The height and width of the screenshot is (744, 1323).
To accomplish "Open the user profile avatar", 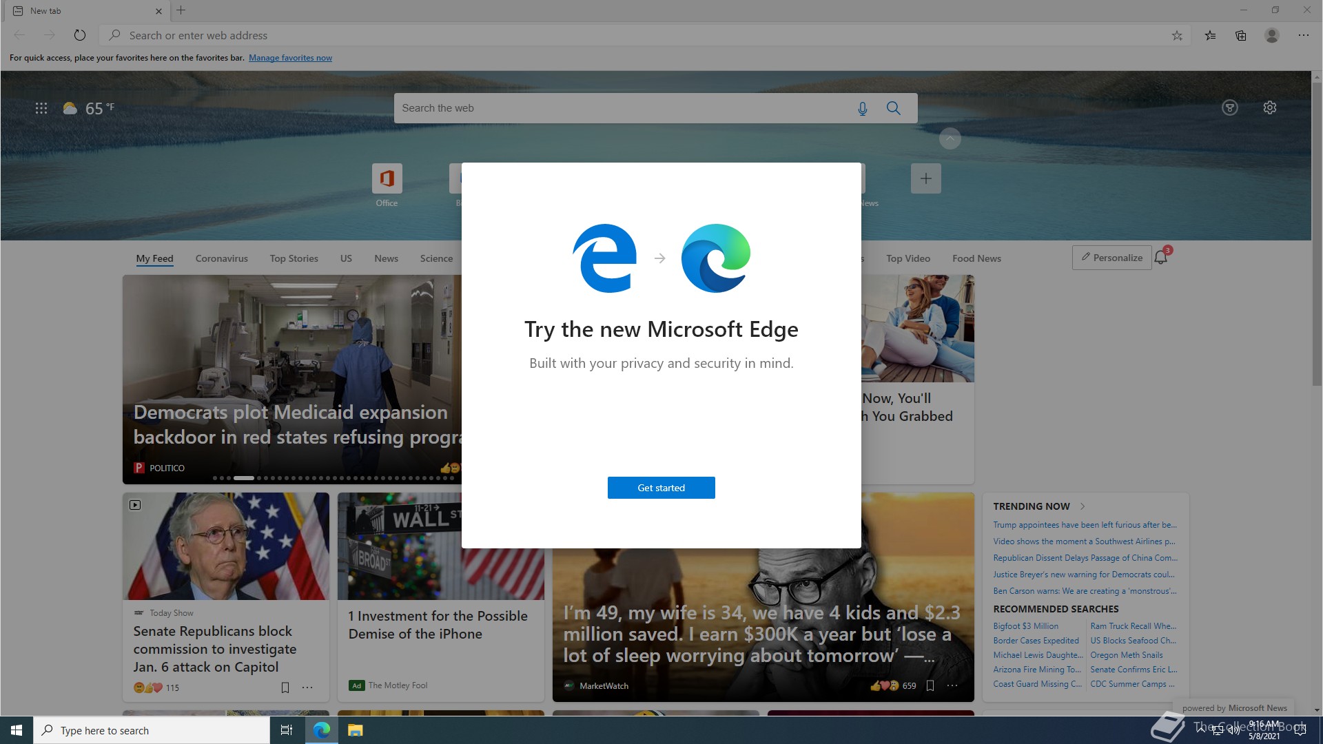I will [1272, 35].
